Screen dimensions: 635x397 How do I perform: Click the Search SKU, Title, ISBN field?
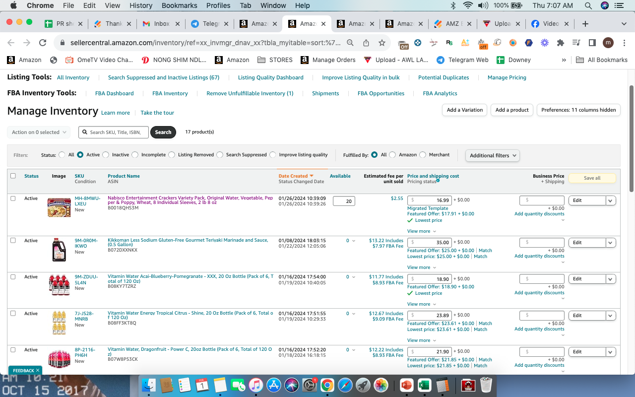tap(114, 132)
